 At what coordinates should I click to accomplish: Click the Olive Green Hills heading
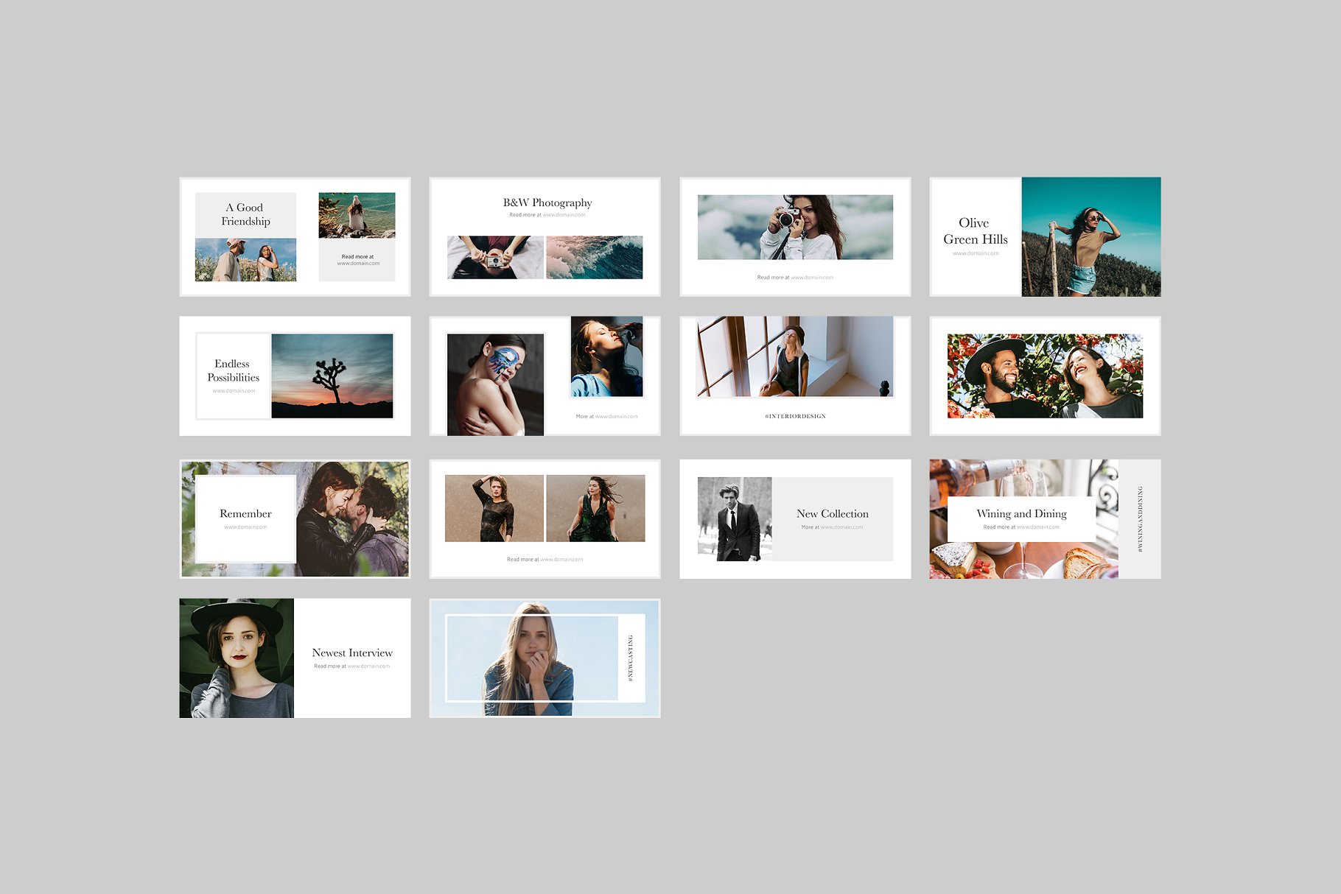pyautogui.click(x=975, y=231)
